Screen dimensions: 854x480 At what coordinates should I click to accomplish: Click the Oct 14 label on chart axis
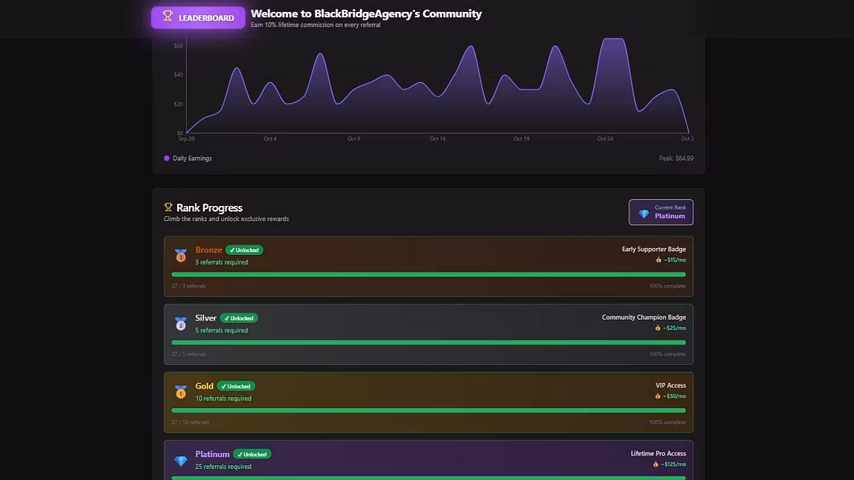pyautogui.click(x=437, y=139)
